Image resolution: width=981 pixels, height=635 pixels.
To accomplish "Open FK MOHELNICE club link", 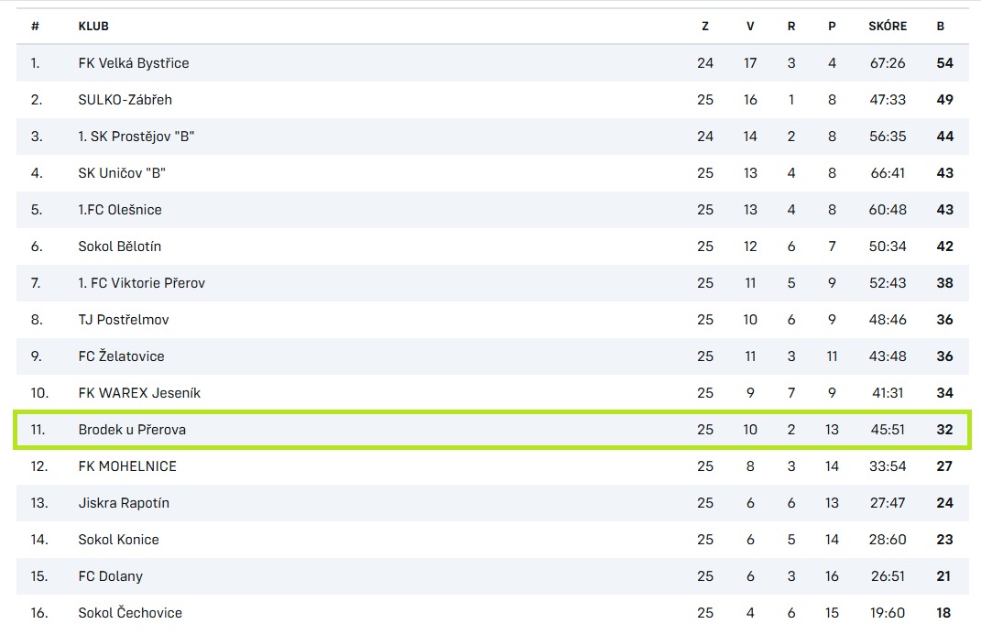I will click(127, 466).
